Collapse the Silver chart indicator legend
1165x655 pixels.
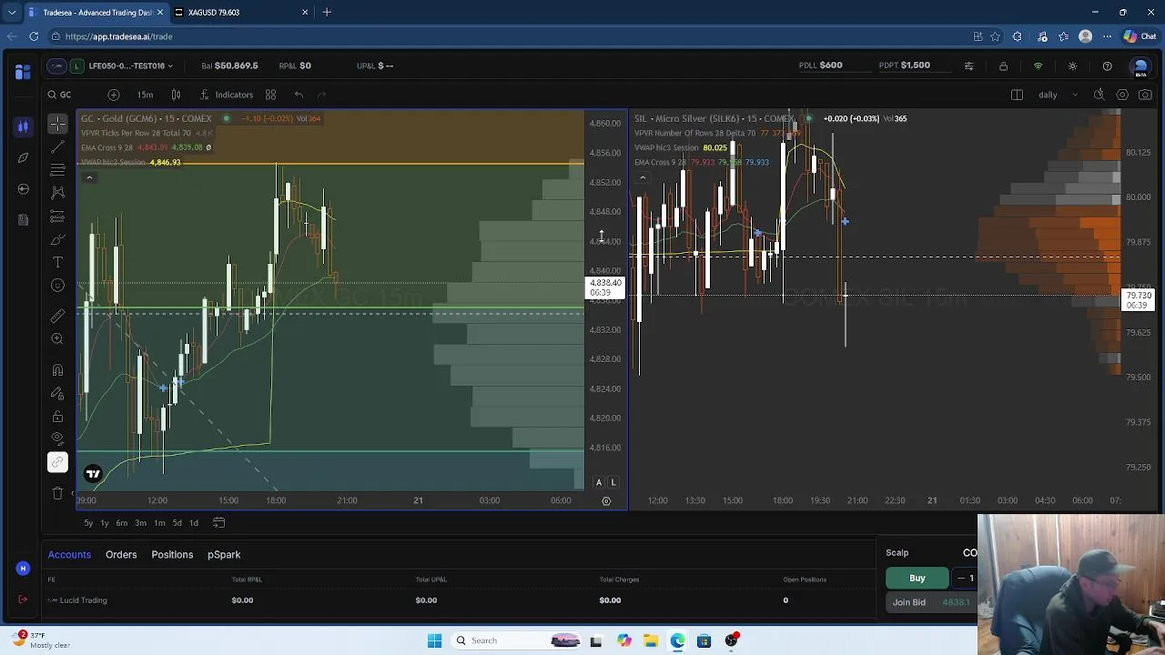643,177
